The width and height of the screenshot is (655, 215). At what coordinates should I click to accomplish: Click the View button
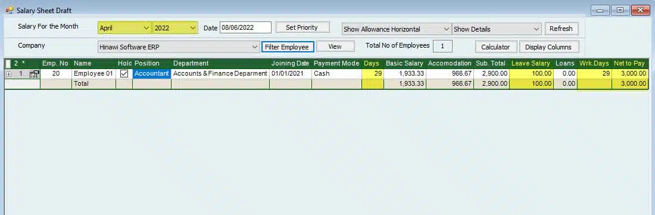(335, 46)
